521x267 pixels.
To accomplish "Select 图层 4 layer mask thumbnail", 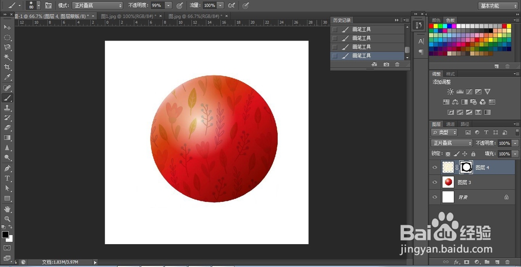I will click(466, 168).
